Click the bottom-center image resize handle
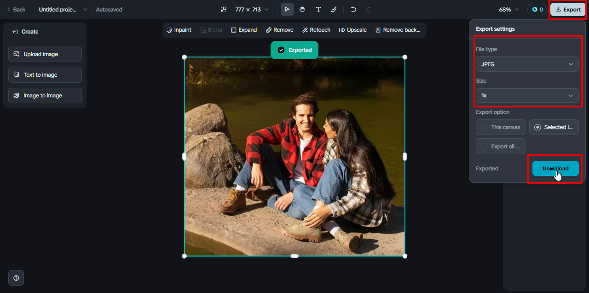This screenshot has height=293, width=589. (294, 256)
